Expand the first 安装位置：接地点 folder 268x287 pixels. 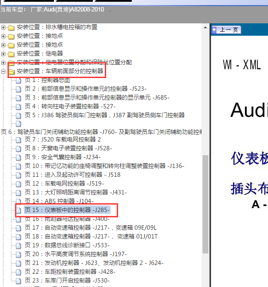pyautogui.click(x=3, y=36)
